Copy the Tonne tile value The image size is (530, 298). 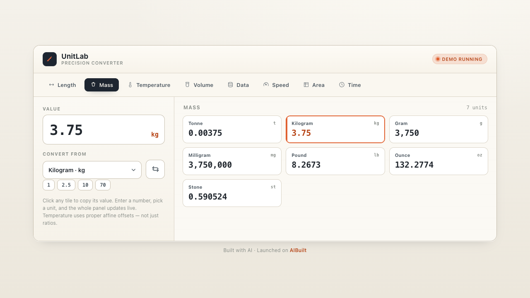pos(232,129)
